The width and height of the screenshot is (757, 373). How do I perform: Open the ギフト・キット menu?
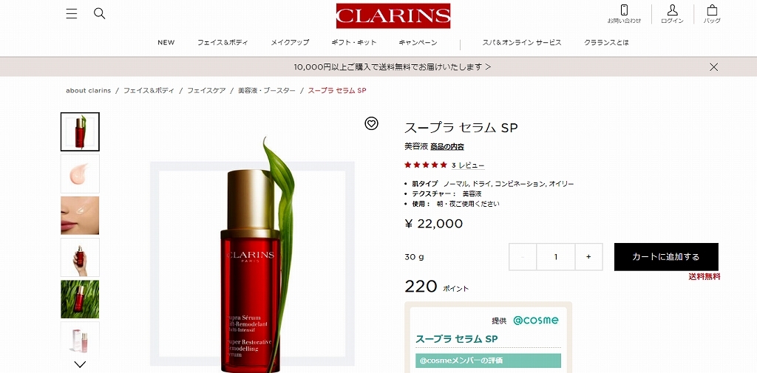pyautogui.click(x=354, y=42)
